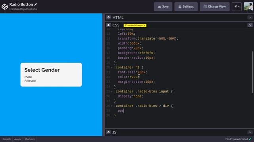Select Female option in preview
The width and height of the screenshot is (254, 142).
(30, 81)
